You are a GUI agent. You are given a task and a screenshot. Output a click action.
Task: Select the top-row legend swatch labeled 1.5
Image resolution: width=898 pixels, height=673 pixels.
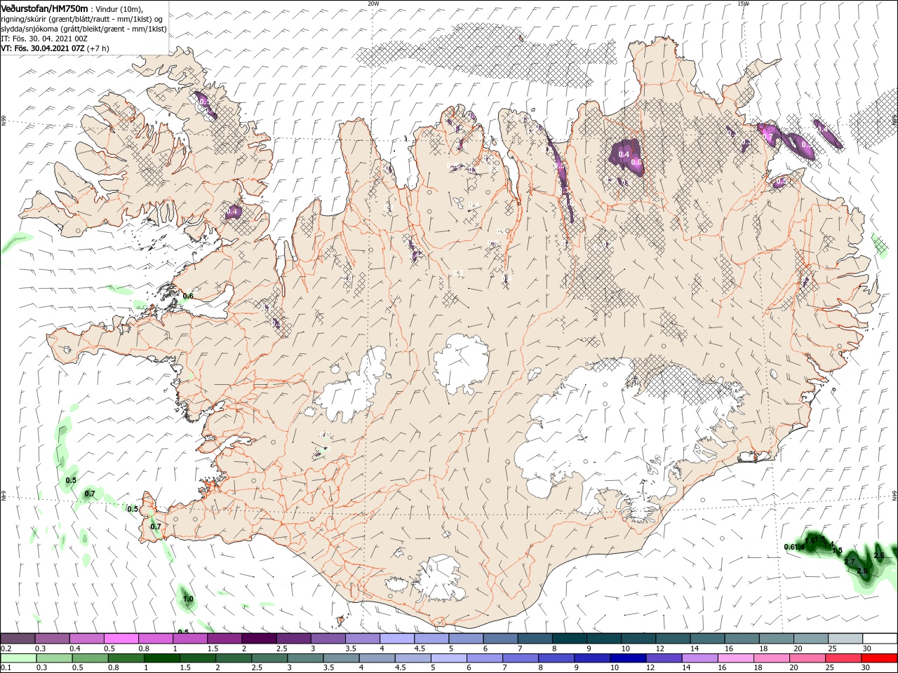pos(224,639)
